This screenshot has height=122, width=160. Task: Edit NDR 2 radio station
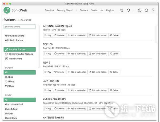pos(98,72)
